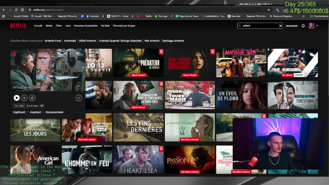The width and height of the screenshot is (329, 185).
Task: Select the Artemis Fowl suggestion
Action: coord(53,41)
